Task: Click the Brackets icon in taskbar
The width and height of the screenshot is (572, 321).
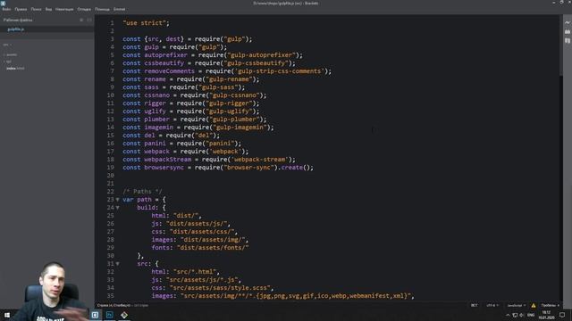Action: [x=95, y=315]
